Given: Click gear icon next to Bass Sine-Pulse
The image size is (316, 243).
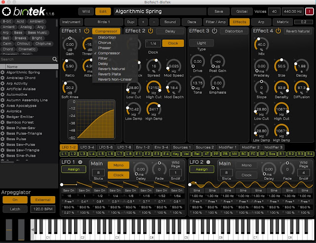Looking at the screenshot, I should (x=2, y=156).
